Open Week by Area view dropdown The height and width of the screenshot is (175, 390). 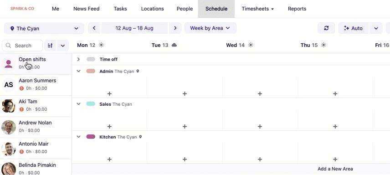coord(210,28)
